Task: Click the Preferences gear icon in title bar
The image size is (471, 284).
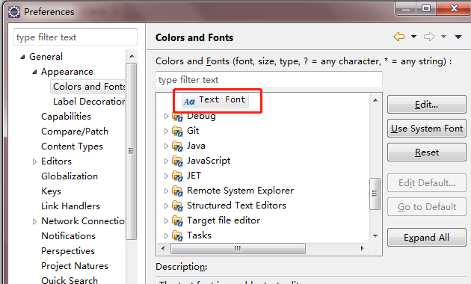Action: (13, 12)
